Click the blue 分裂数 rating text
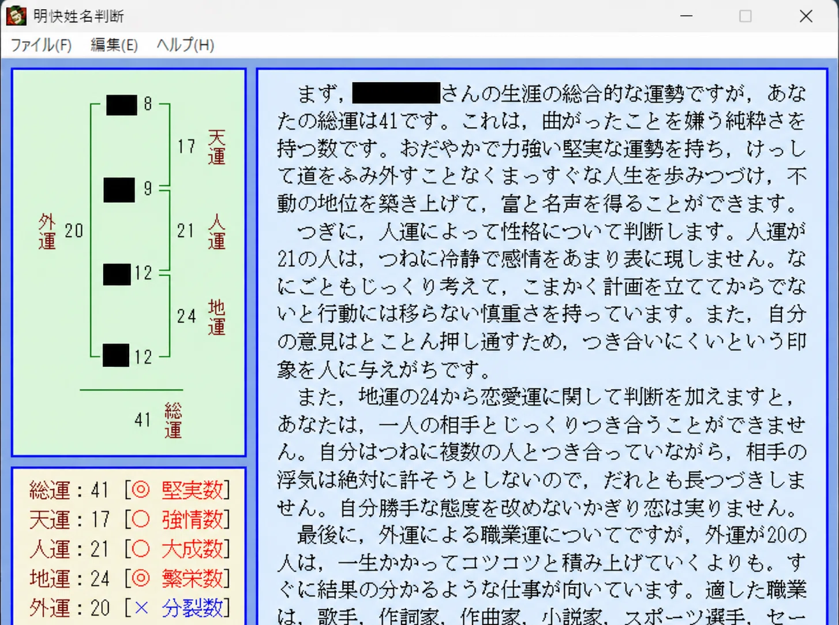Screen dimensions: 839x625 tap(192, 608)
